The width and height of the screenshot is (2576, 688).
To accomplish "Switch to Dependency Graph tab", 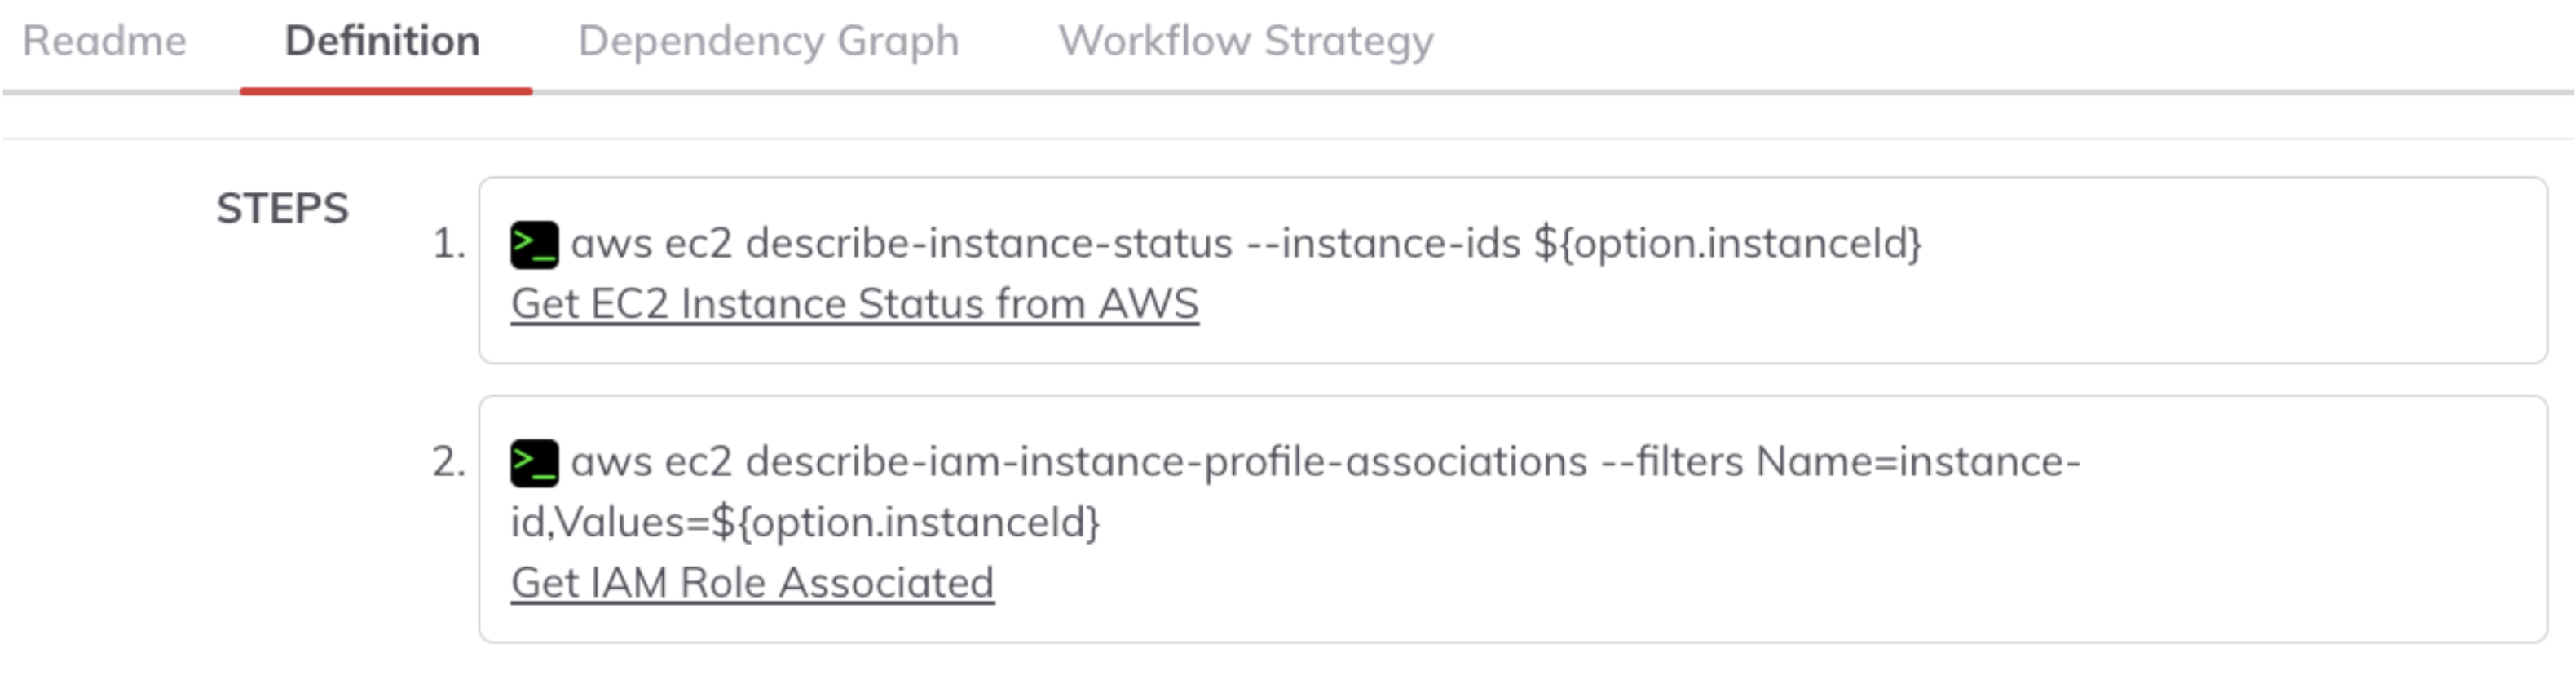I will pos(768,41).
